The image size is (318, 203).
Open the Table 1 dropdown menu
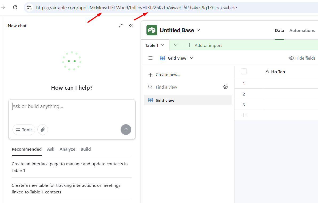click(x=163, y=45)
